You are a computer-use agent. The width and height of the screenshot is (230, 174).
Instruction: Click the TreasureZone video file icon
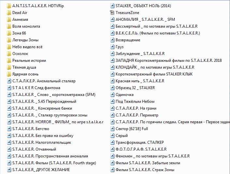[112, 13]
